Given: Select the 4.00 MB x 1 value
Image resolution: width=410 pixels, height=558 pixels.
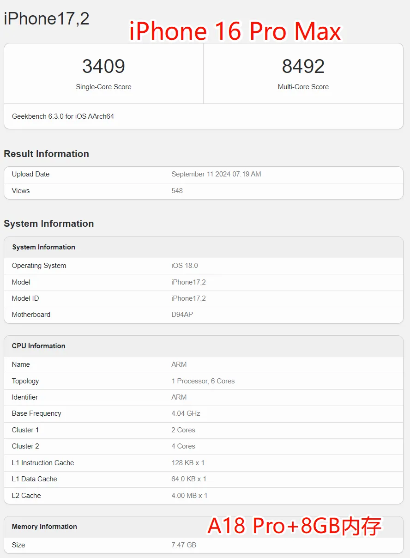Looking at the screenshot, I should (189, 496).
